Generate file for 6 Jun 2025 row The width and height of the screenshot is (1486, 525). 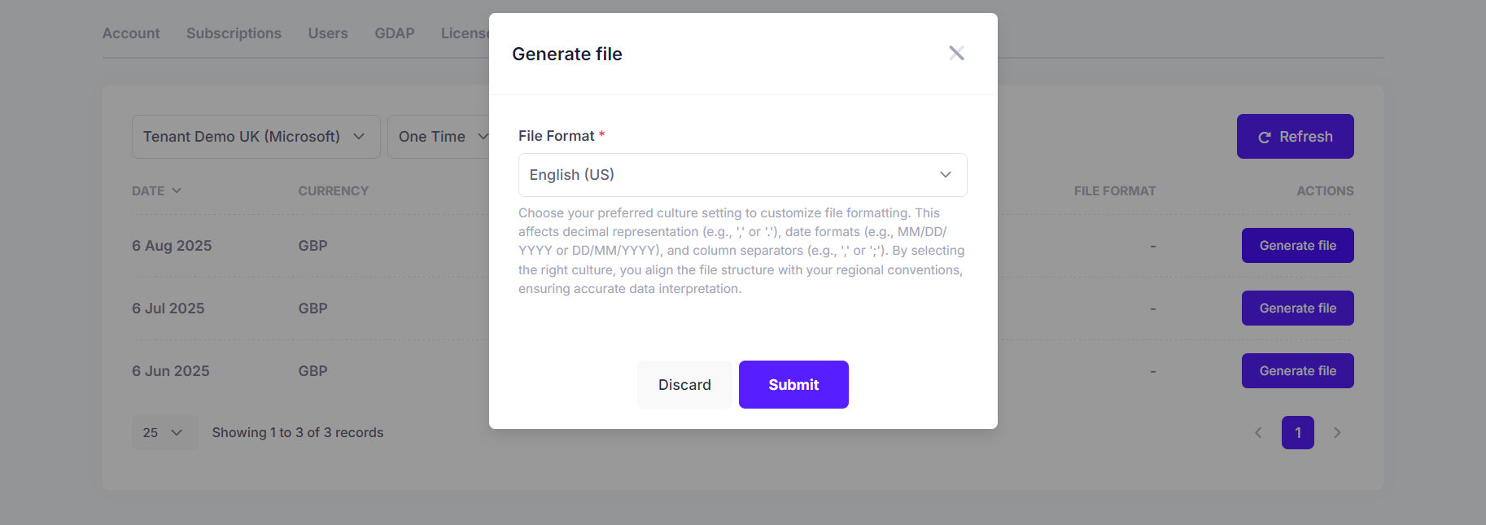[1297, 370]
